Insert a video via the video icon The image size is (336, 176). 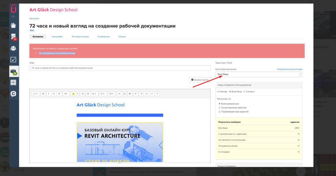130,94
